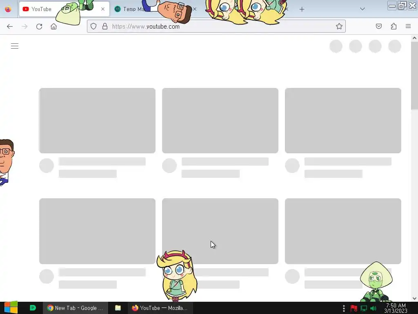Open the Firefox home page icon
418x314 pixels.
pos(54,27)
